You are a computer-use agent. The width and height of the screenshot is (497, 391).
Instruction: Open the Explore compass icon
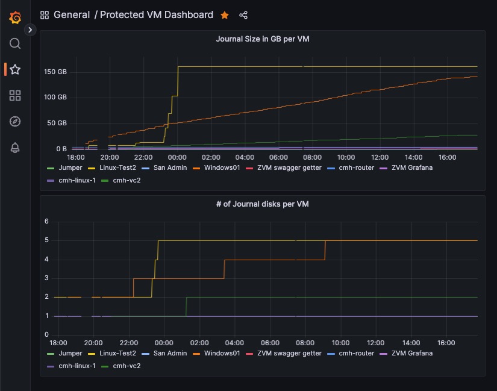pos(15,122)
